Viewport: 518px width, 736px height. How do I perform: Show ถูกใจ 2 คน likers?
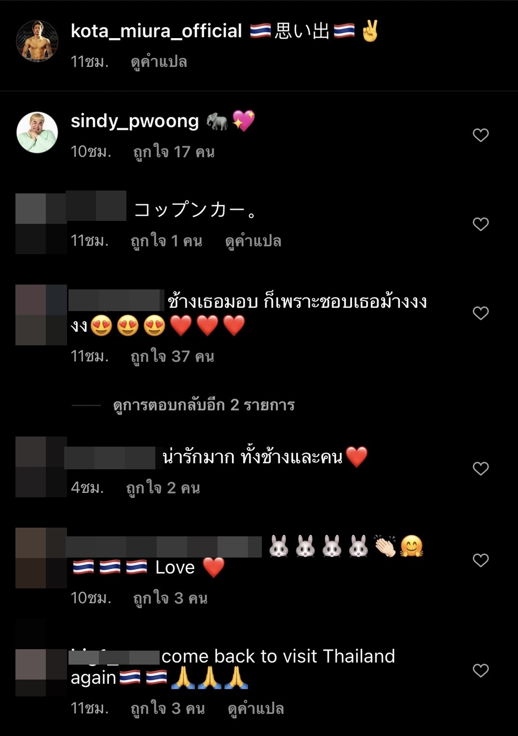click(163, 488)
